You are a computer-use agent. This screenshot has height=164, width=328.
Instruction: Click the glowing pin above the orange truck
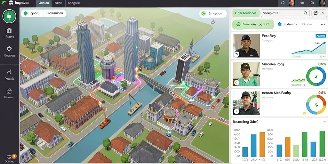(100, 103)
